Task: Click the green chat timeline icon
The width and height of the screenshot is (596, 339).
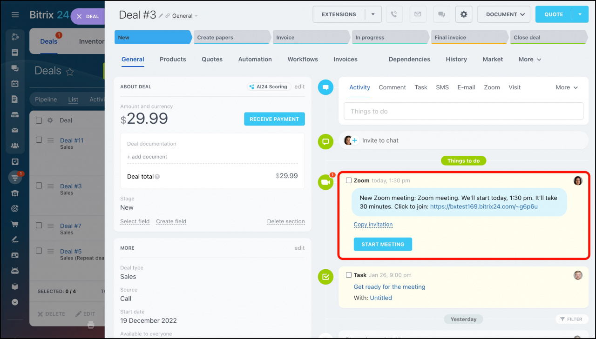Action: click(325, 141)
